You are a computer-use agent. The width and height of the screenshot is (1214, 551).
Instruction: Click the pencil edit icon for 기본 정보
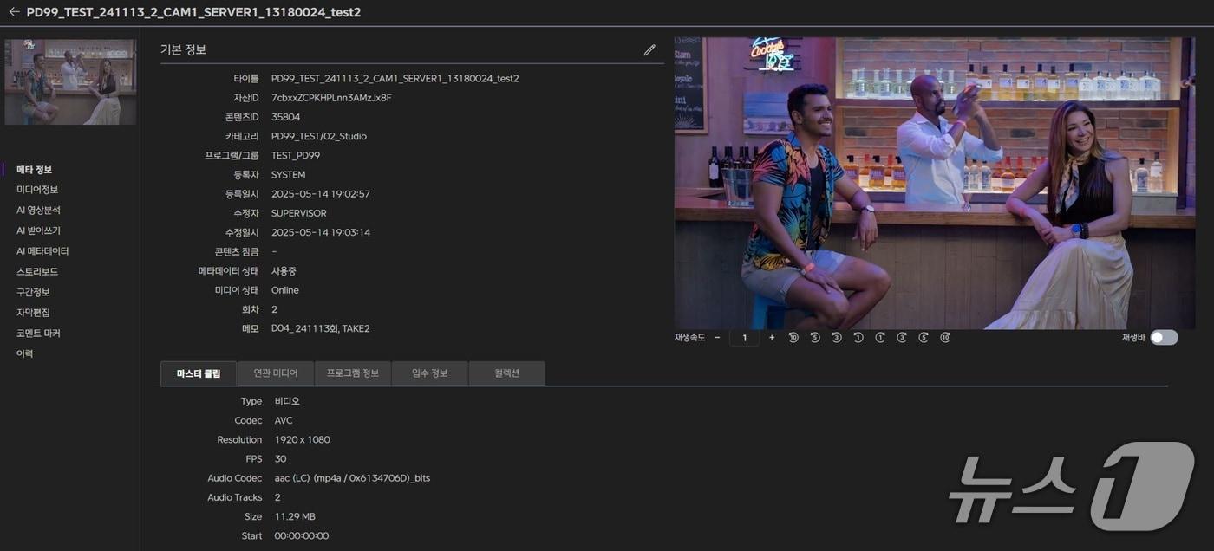pyautogui.click(x=649, y=50)
